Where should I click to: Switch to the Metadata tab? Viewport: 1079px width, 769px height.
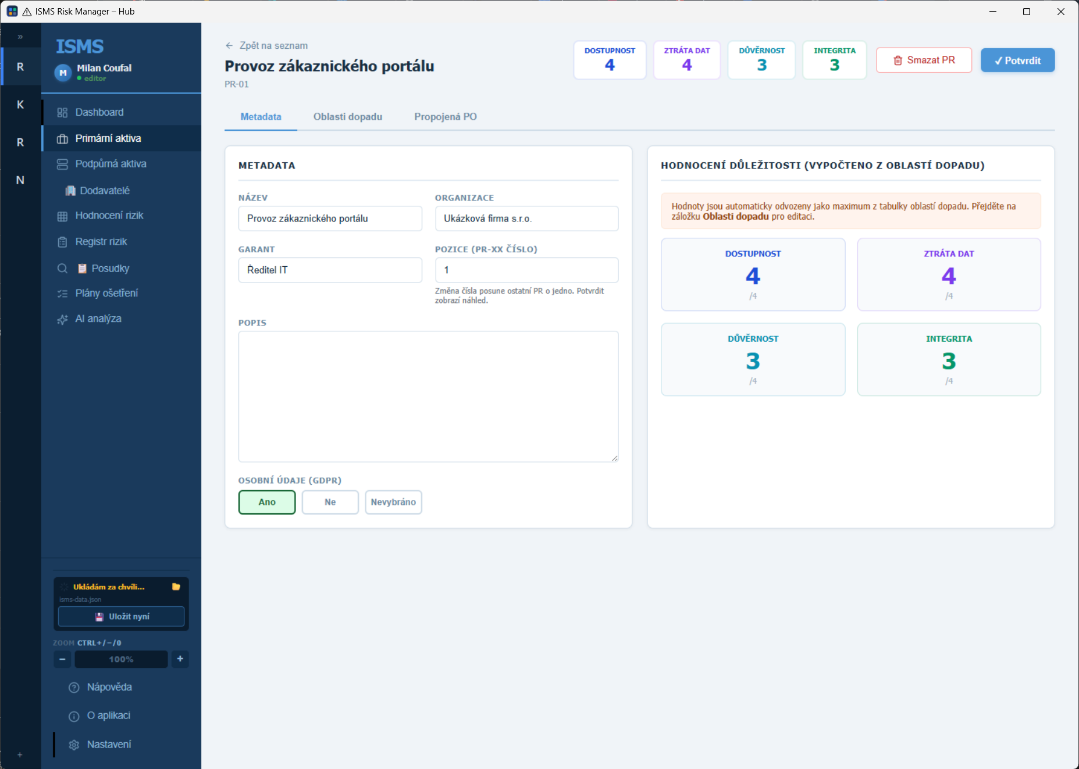[261, 117]
